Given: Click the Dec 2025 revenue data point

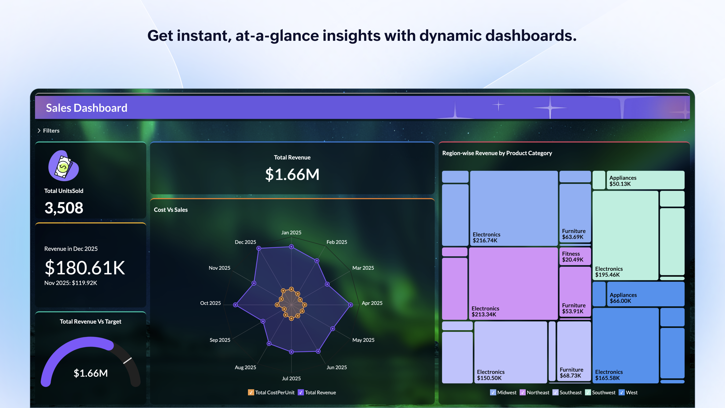Looking at the screenshot, I should [259, 248].
